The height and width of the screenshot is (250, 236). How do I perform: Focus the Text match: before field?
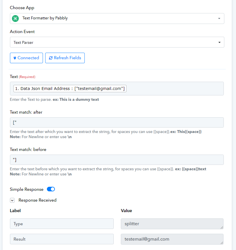pyautogui.click(x=117, y=160)
